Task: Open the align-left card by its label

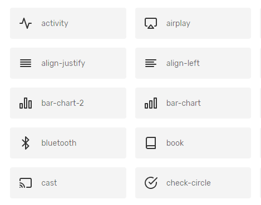Action: click(183, 63)
